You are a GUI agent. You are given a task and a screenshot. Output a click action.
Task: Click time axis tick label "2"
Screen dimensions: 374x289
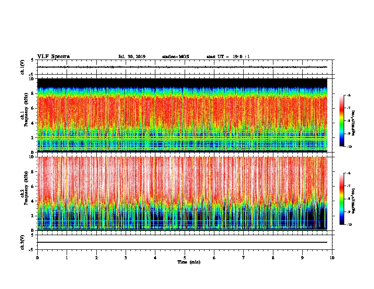point(96,258)
